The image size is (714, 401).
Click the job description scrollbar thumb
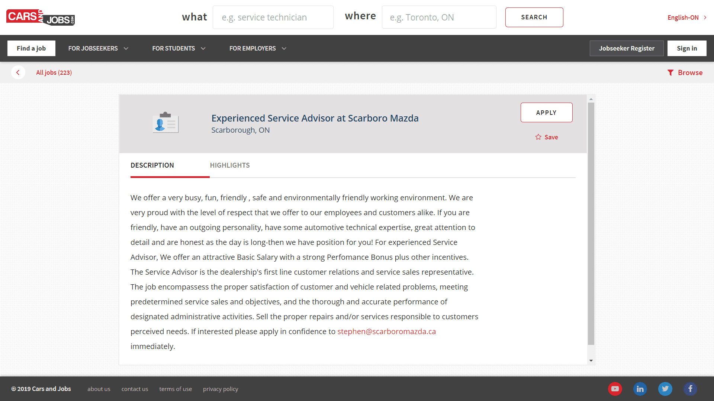(x=591, y=224)
